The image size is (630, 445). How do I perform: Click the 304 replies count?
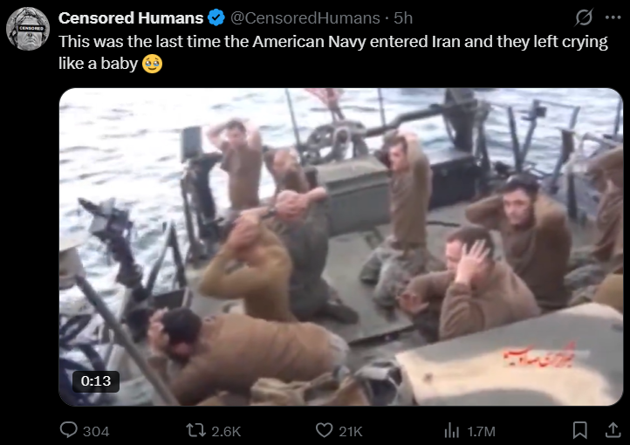point(96,431)
